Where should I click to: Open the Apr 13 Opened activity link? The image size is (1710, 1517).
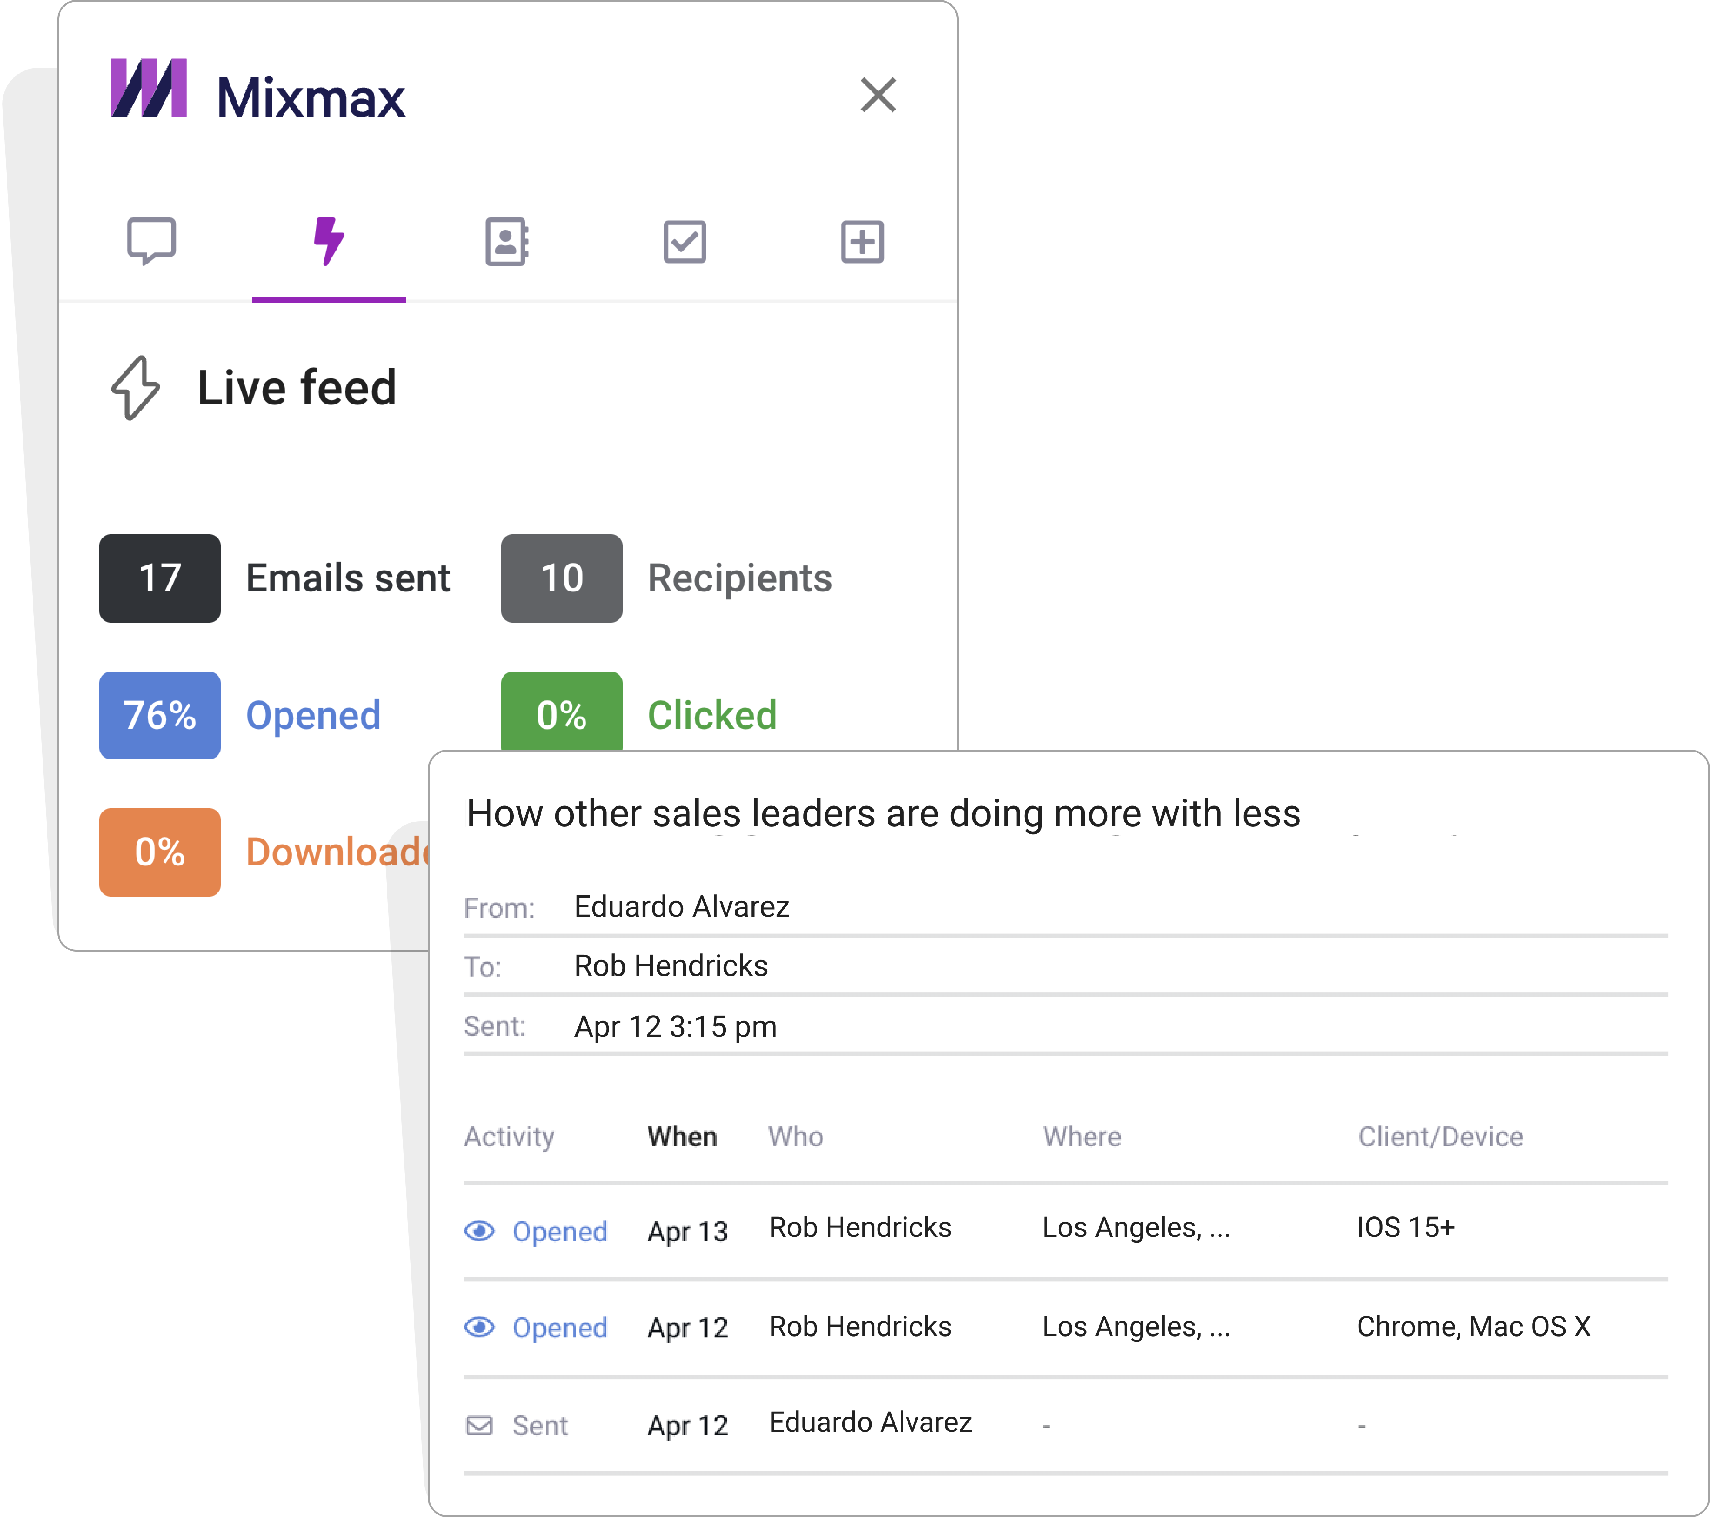coord(560,1230)
